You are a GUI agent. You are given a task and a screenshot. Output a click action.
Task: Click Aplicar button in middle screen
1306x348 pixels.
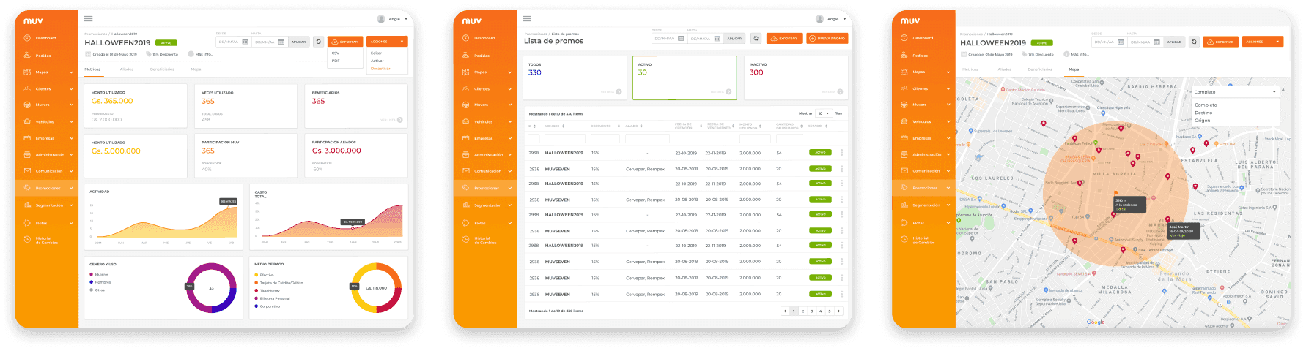(x=734, y=38)
